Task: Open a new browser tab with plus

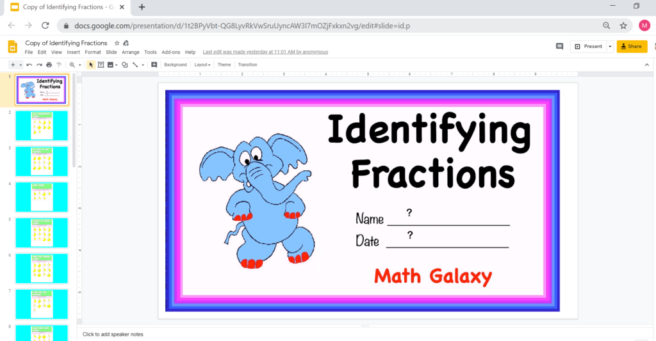Action: pos(142,7)
